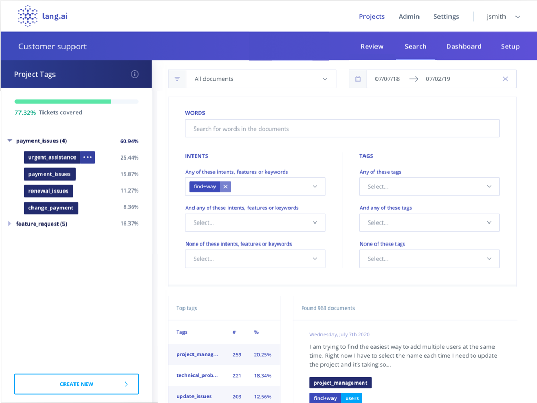Viewport: 537px width, 403px height.
Task: Open the info icon in Project Tags header
Action: pos(135,74)
